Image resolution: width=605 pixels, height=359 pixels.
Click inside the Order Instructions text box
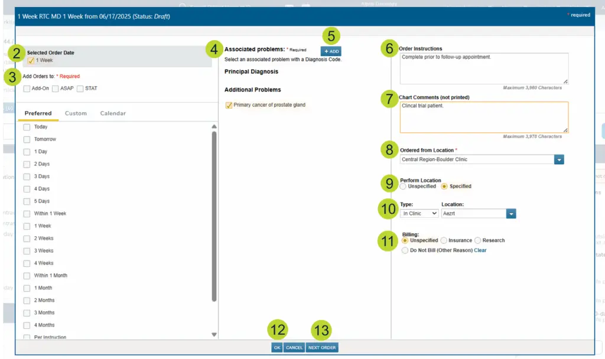483,68
